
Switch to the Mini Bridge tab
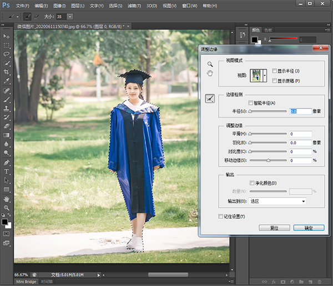click(26, 282)
